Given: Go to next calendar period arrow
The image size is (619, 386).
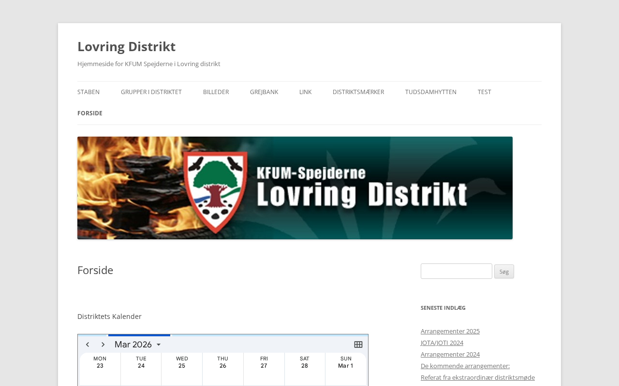Looking at the screenshot, I should pyautogui.click(x=103, y=345).
